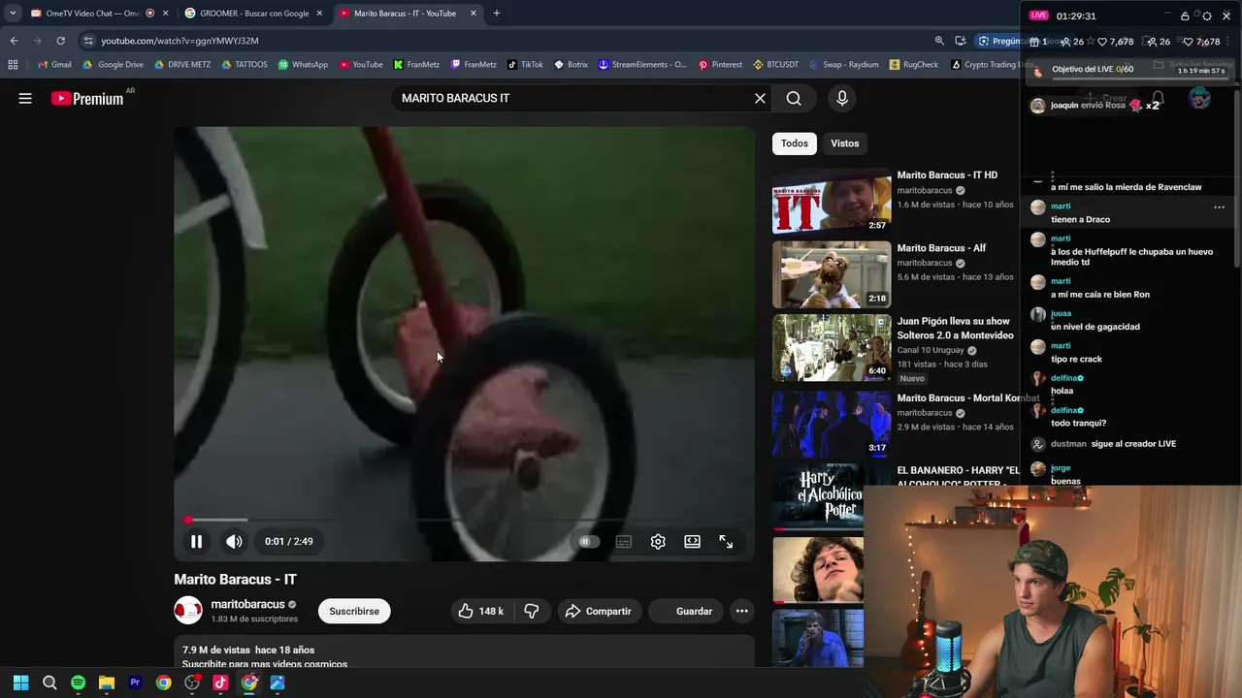Click the magnifier search button
This screenshot has width=1242, height=698.
pyautogui.click(x=794, y=98)
